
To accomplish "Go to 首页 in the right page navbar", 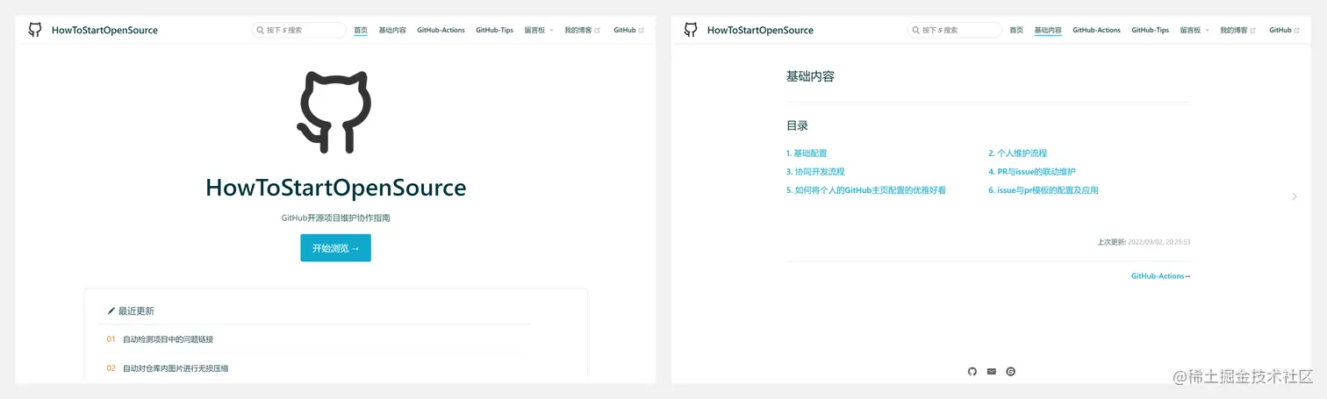I will coord(1016,30).
